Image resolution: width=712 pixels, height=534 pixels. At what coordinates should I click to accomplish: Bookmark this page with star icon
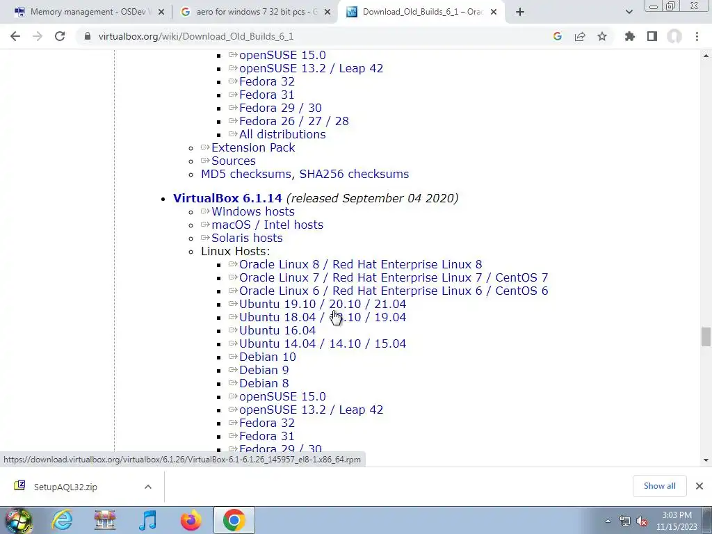click(x=602, y=36)
